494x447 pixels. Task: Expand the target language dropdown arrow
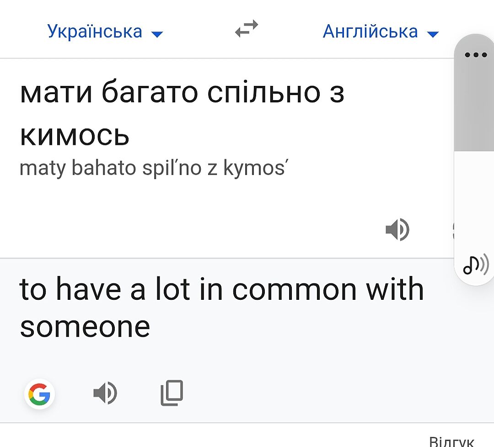point(432,34)
